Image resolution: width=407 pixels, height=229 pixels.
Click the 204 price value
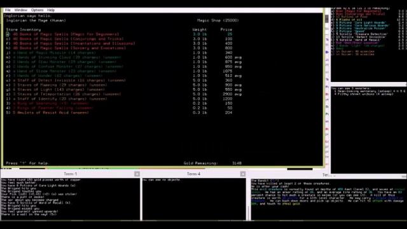pyautogui.click(x=228, y=113)
